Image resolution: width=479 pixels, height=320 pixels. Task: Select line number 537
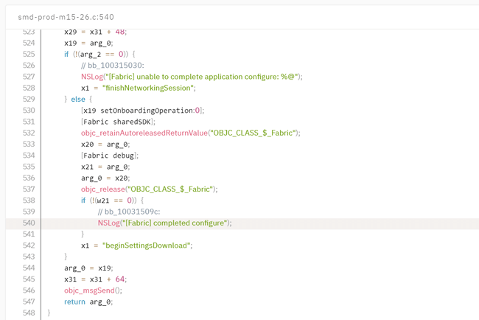[x=29, y=189]
